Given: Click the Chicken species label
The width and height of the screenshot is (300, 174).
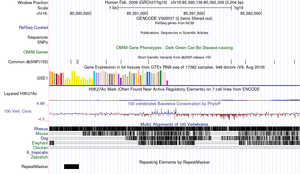Looking at the screenshot, I should pos(40,148).
